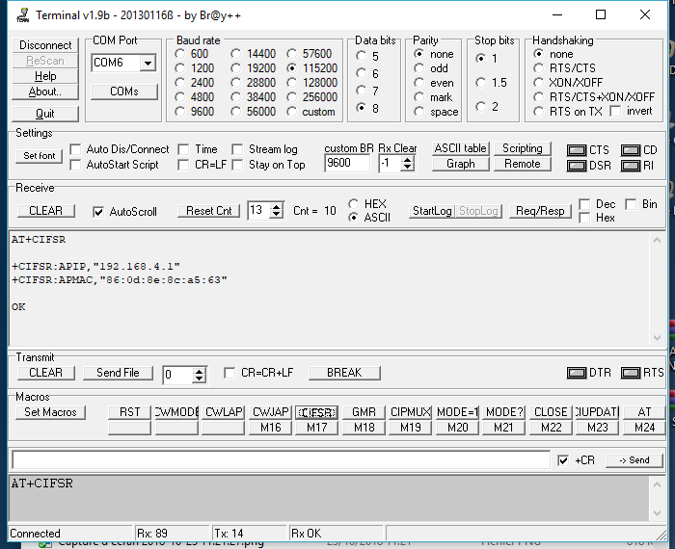Click the Terminal app title bar icon
Image resolution: width=675 pixels, height=549 pixels.
point(22,15)
